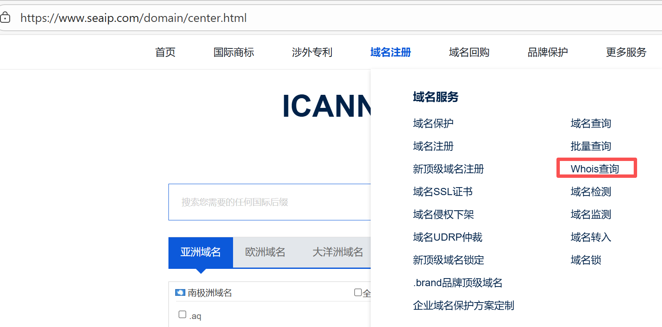The width and height of the screenshot is (662, 327).
Task: Open 域名SSL证书 from the dropdown menu
Action: (x=442, y=192)
